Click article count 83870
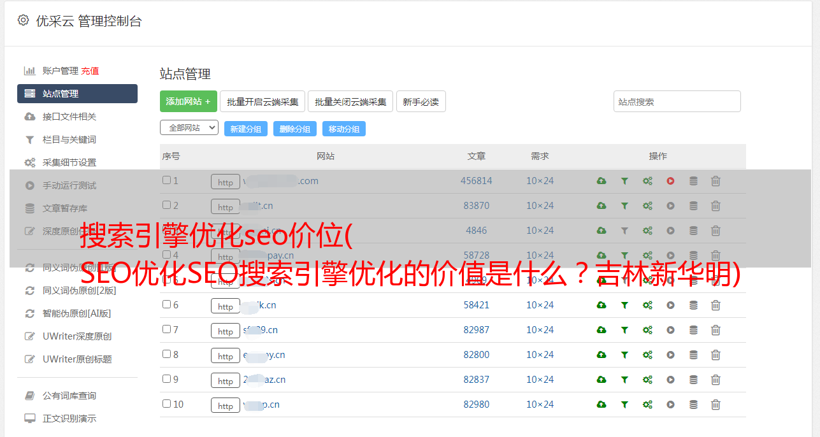This screenshot has width=820, height=437. coord(477,206)
